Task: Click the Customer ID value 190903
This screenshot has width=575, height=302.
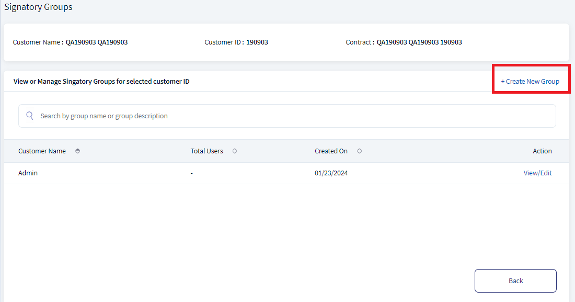Action: (257, 42)
